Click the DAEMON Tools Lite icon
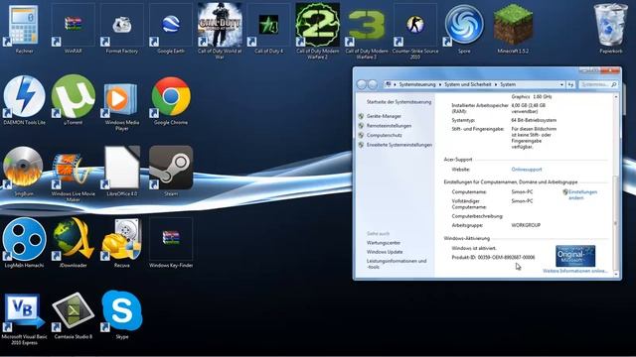Screen dimensions: 636x357 [x=24, y=97]
